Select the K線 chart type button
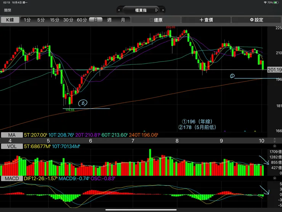 (10, 20)
